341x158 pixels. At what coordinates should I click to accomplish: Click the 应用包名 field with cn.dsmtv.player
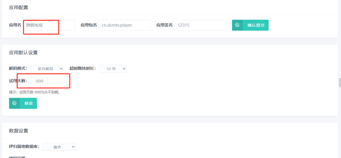tap(124, 25)
